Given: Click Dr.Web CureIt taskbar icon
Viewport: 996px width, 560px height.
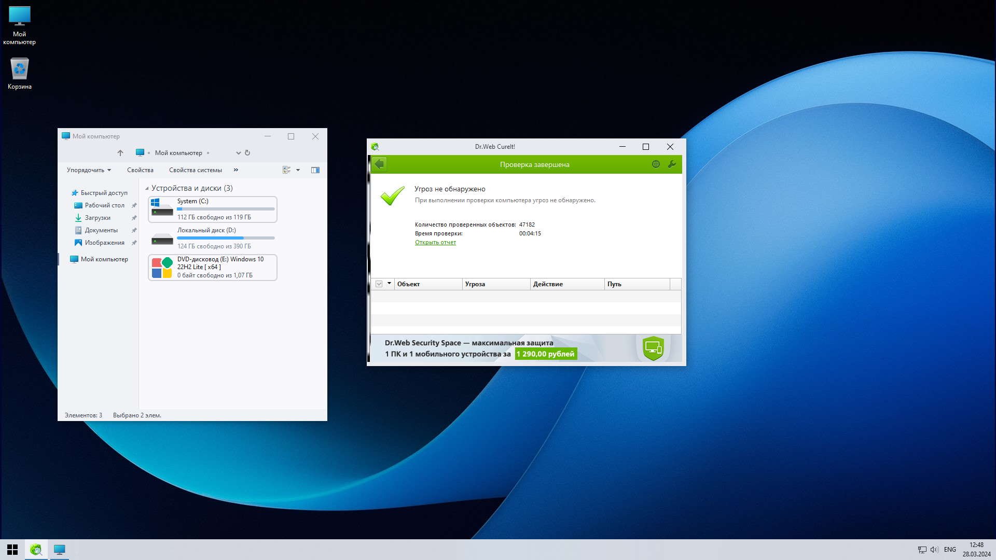Looking at the screenshot, I should (36, 550).
